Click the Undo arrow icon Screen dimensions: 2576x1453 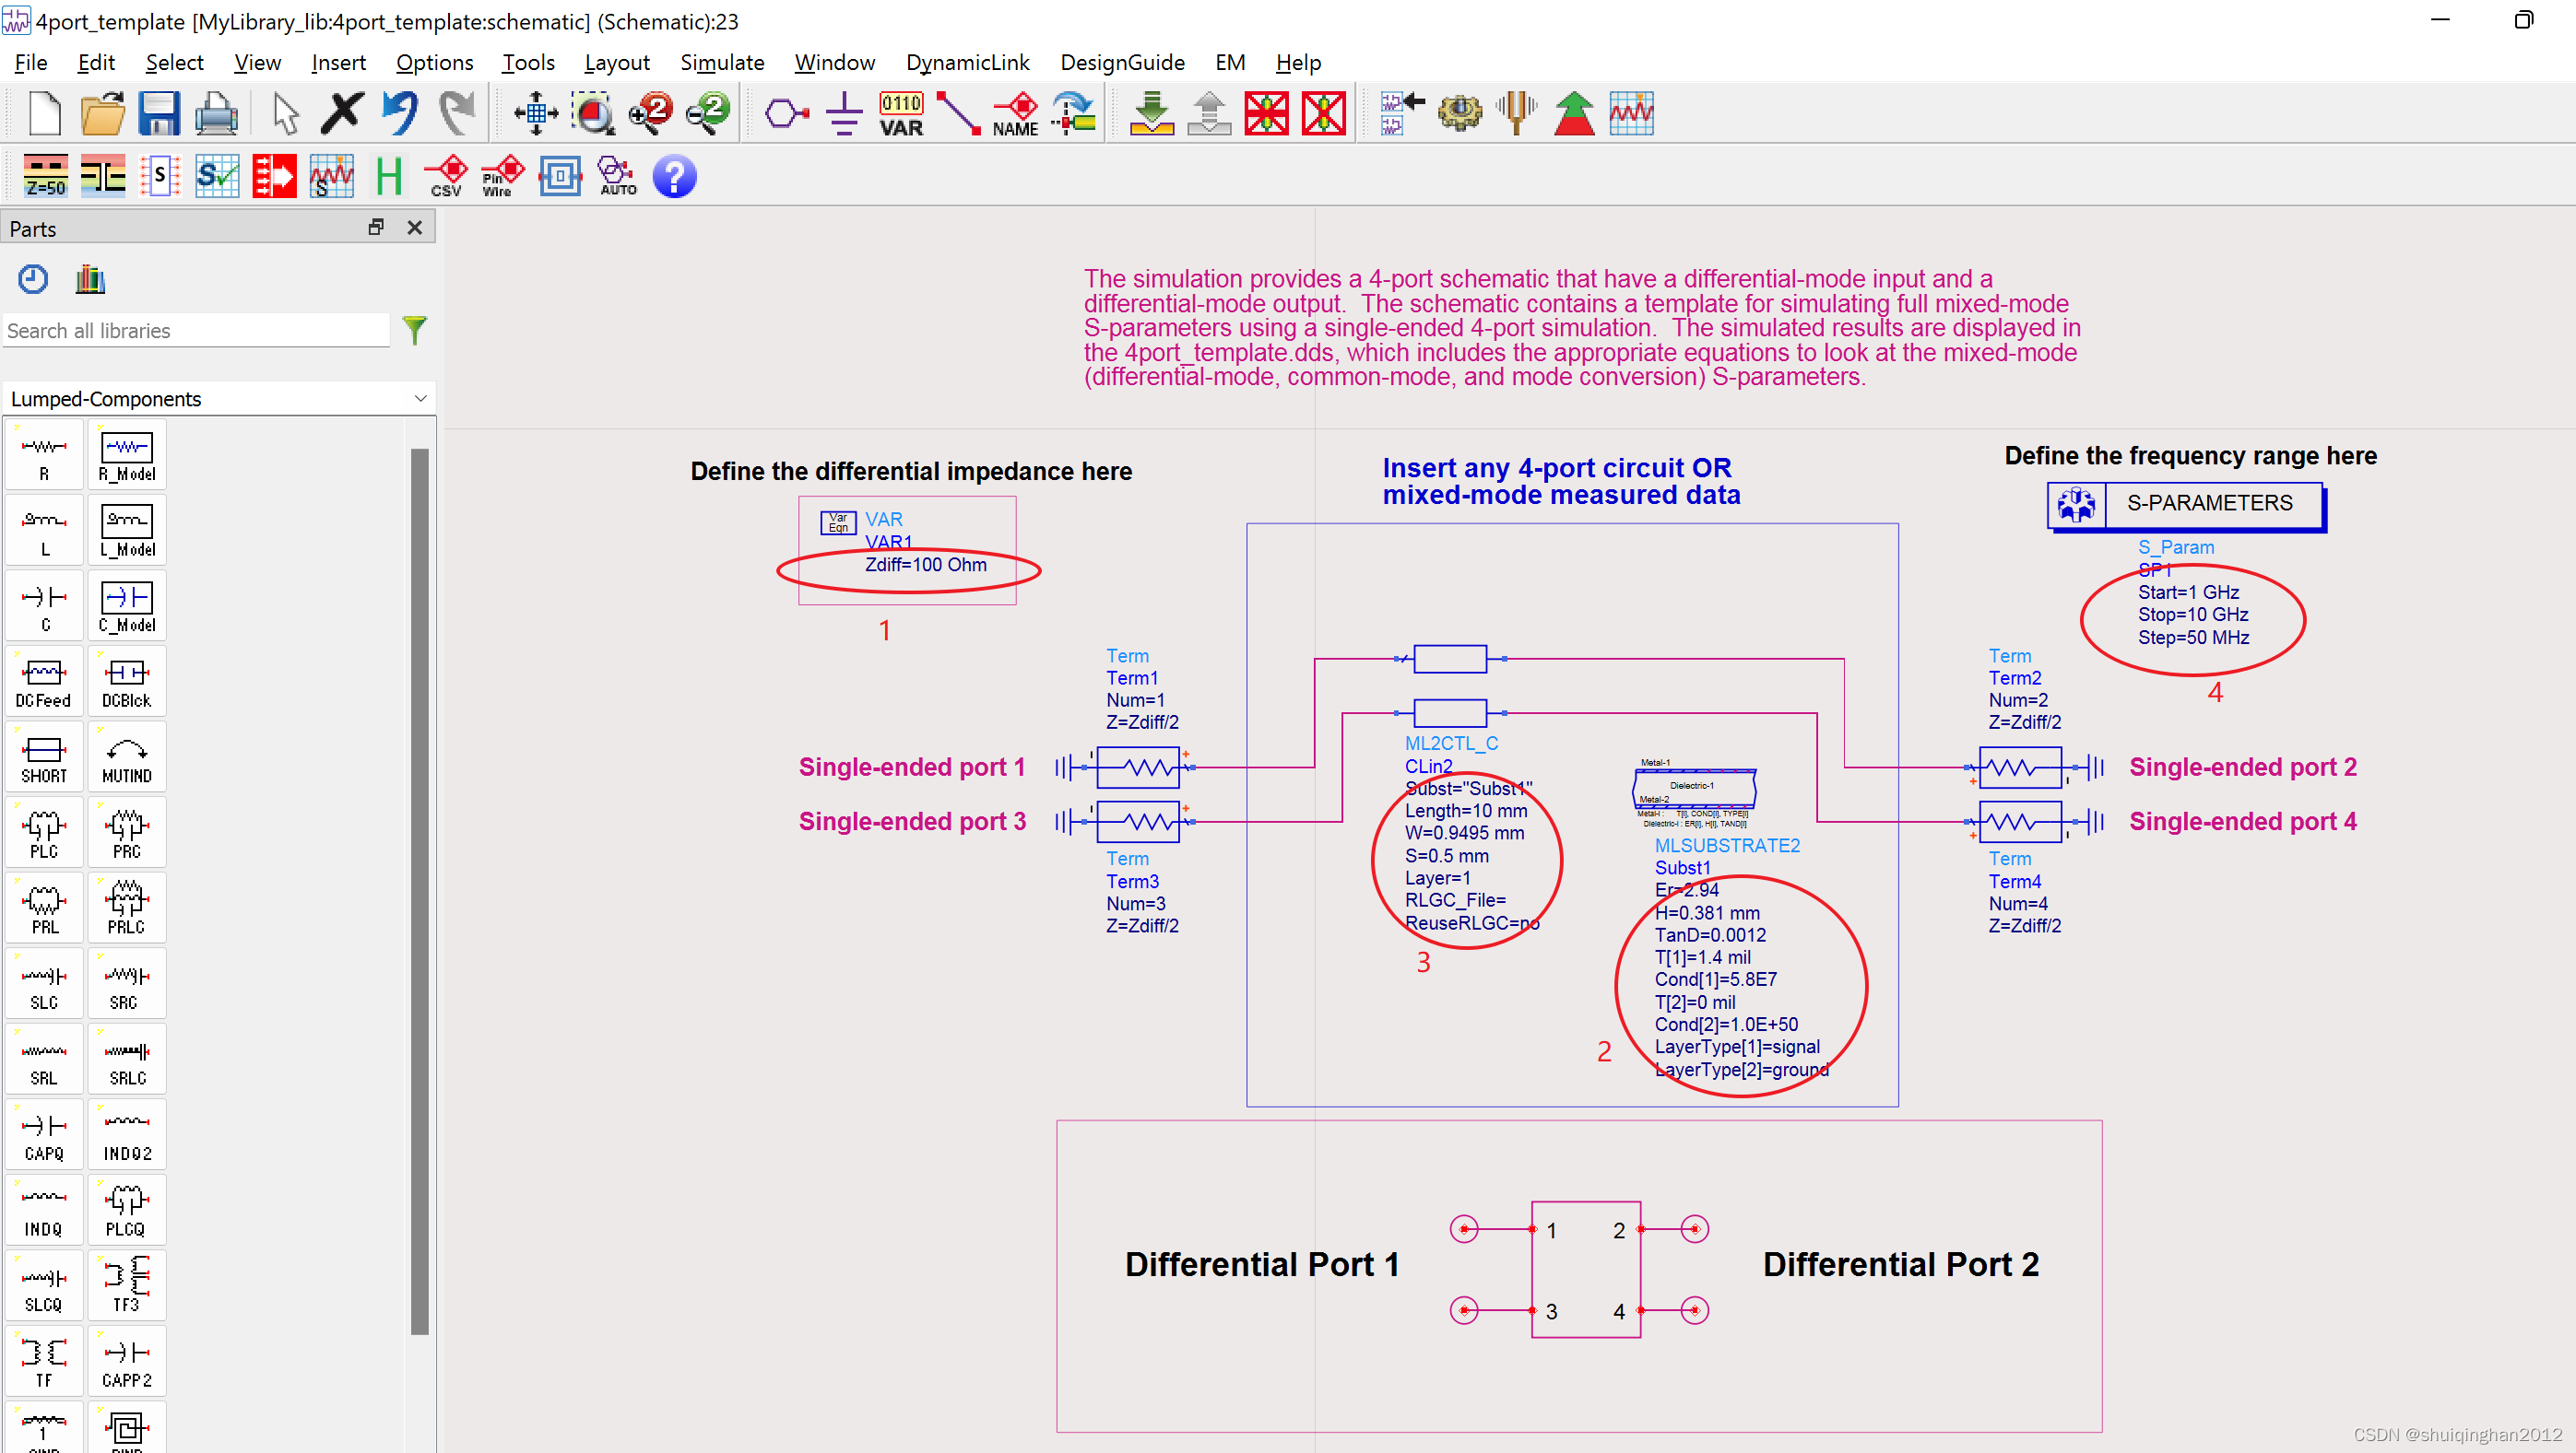pyautogui.click(x=400, y=114)
